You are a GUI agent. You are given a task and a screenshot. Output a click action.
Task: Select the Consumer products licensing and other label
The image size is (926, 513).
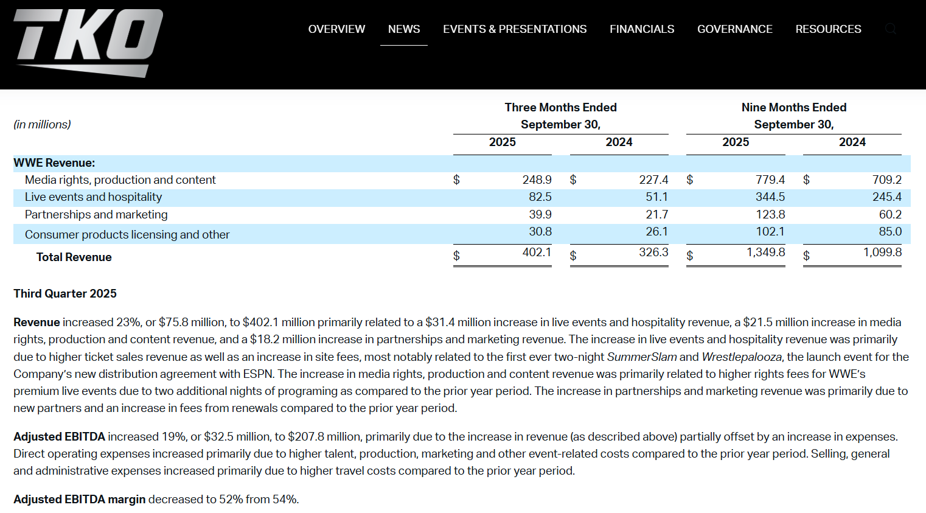coord(127,235)
